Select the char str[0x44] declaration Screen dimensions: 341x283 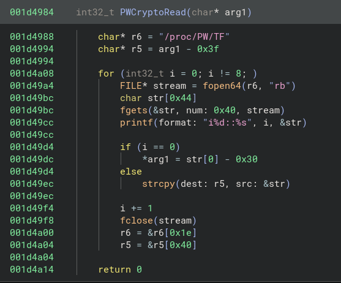tap(159, 98)
